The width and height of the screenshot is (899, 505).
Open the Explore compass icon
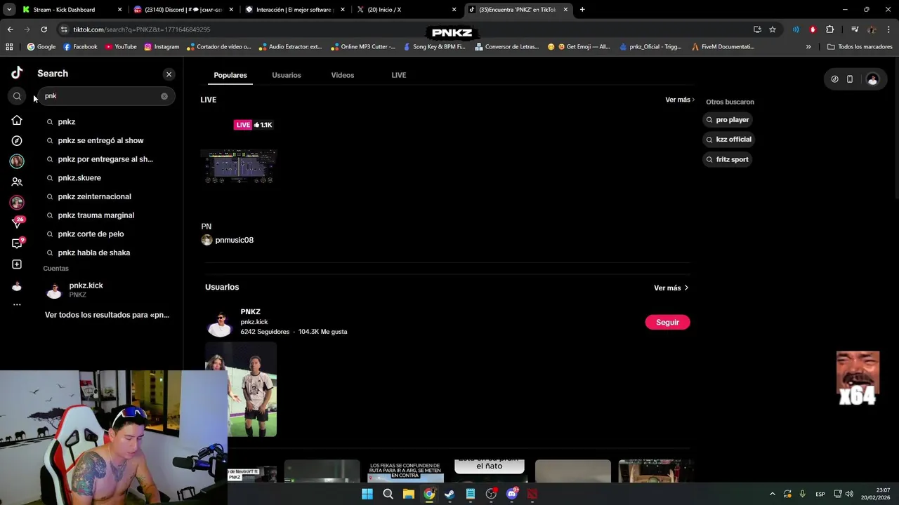point(17,141)
